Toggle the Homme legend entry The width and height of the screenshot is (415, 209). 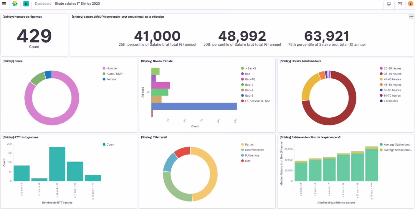coord(111,68)
